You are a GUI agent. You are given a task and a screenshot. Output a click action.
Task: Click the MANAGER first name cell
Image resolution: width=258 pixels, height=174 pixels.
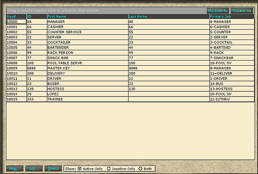(88, 22)
